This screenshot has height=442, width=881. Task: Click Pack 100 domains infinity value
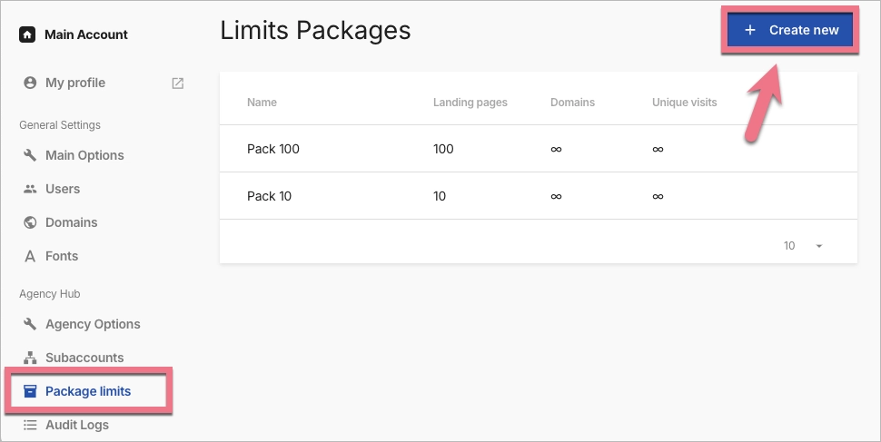click(556, 149)
